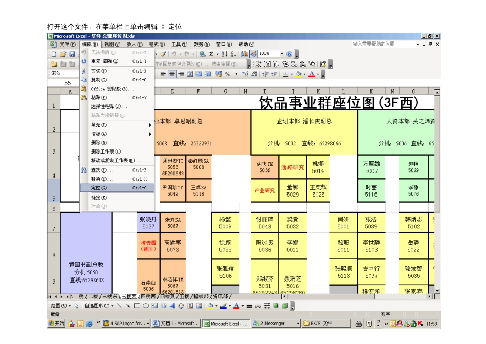The image size is (486, 344).
Task: Expand the 填充 submenu arrow
Action: coord(150,125)
